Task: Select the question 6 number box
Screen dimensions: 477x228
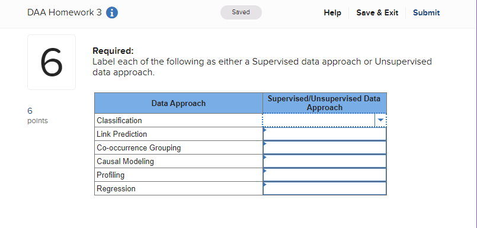Action: pos(52,62)
